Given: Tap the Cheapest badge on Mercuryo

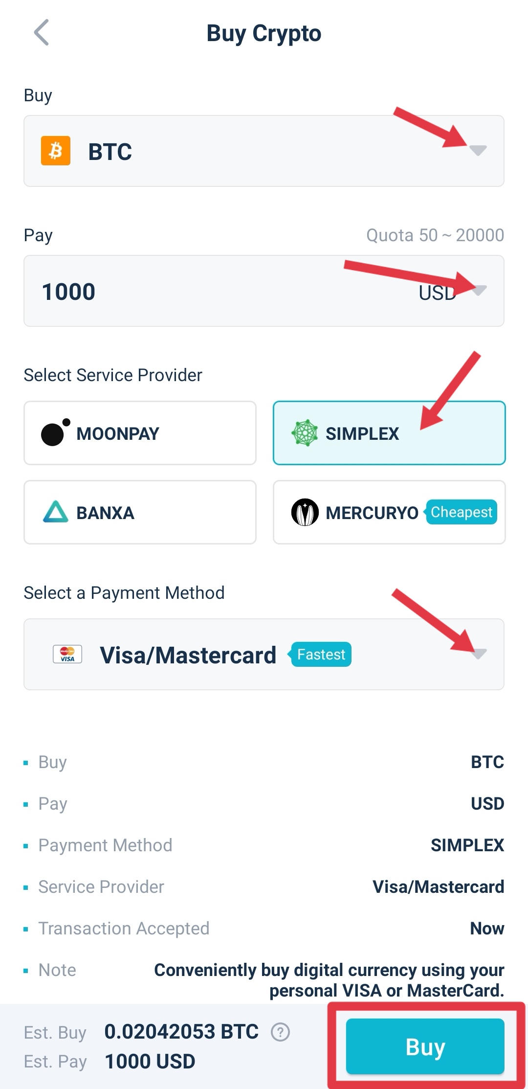Looking at the screenshot, I should tap(462, 512).
